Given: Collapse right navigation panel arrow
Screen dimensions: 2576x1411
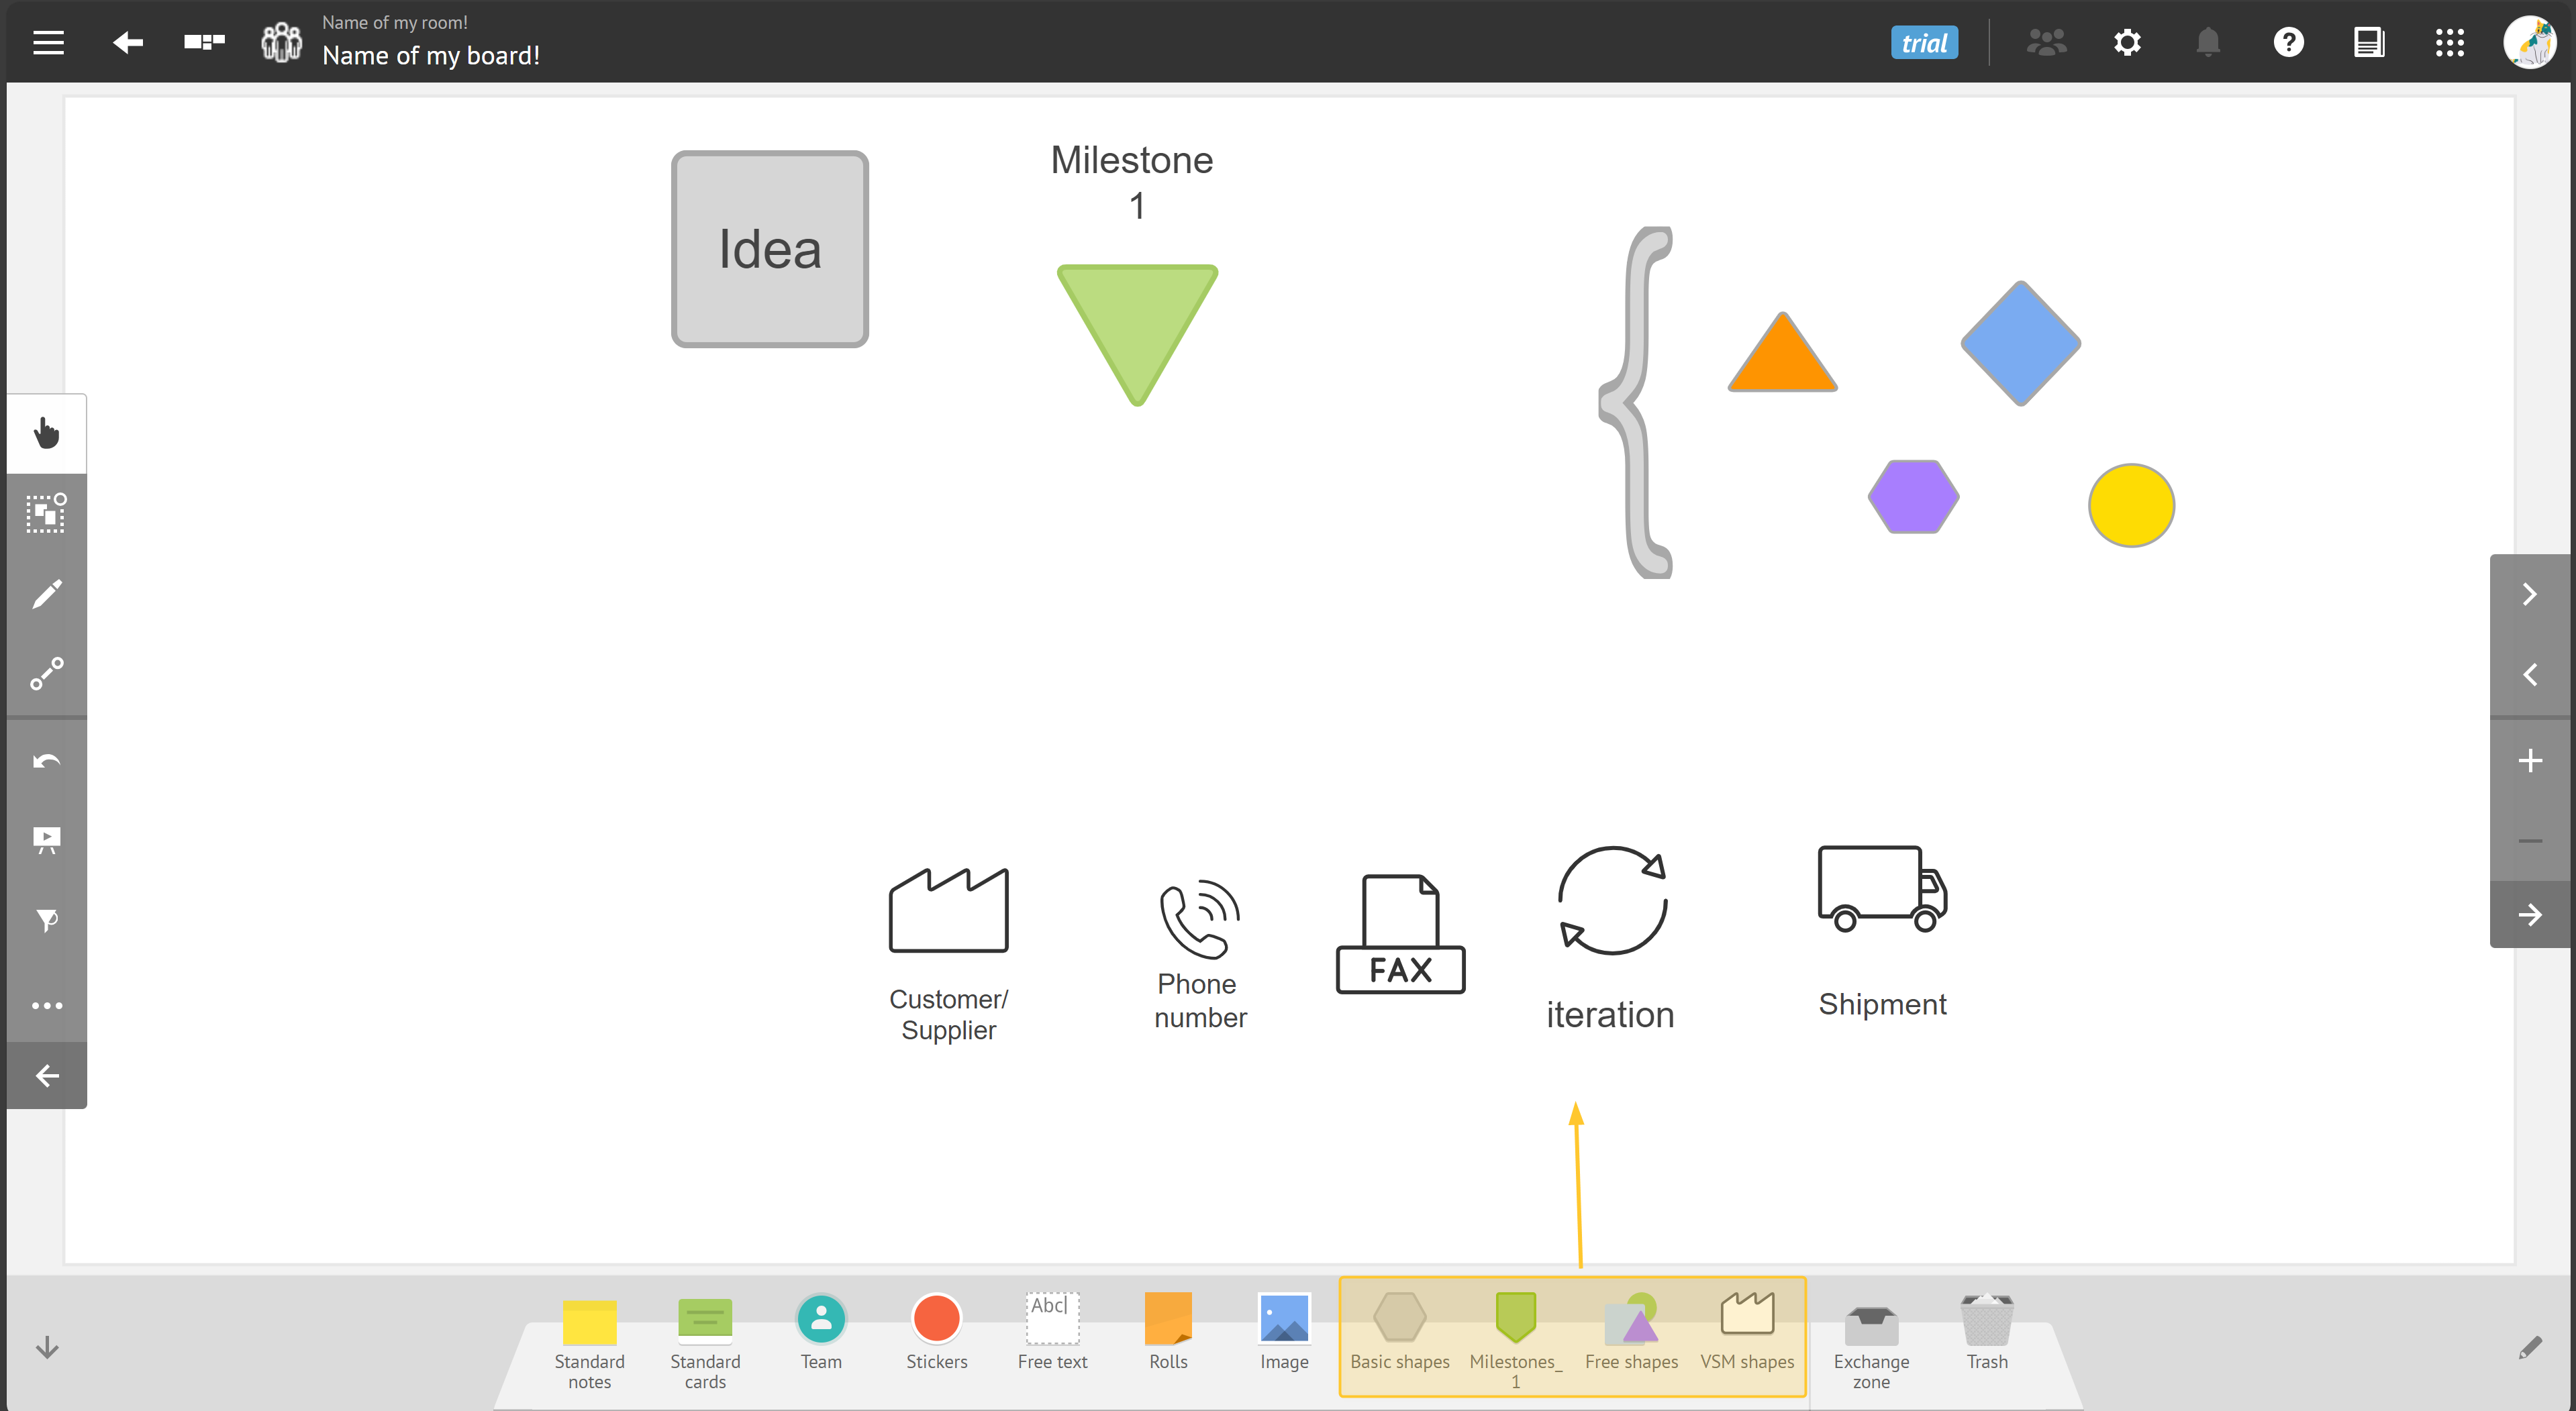Looking at the screenshot, I should (2530, 915).
